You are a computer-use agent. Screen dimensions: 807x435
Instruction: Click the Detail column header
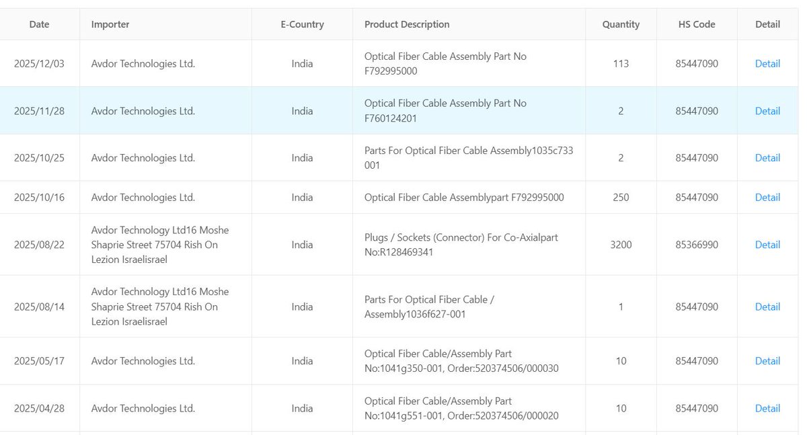click(x=767, y=24)
